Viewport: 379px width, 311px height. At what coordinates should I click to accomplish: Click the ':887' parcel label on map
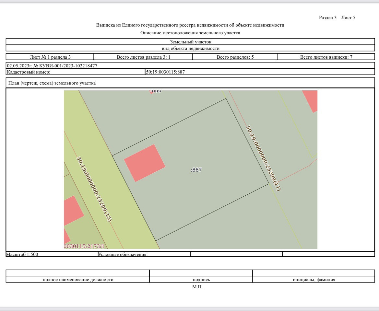196,170
